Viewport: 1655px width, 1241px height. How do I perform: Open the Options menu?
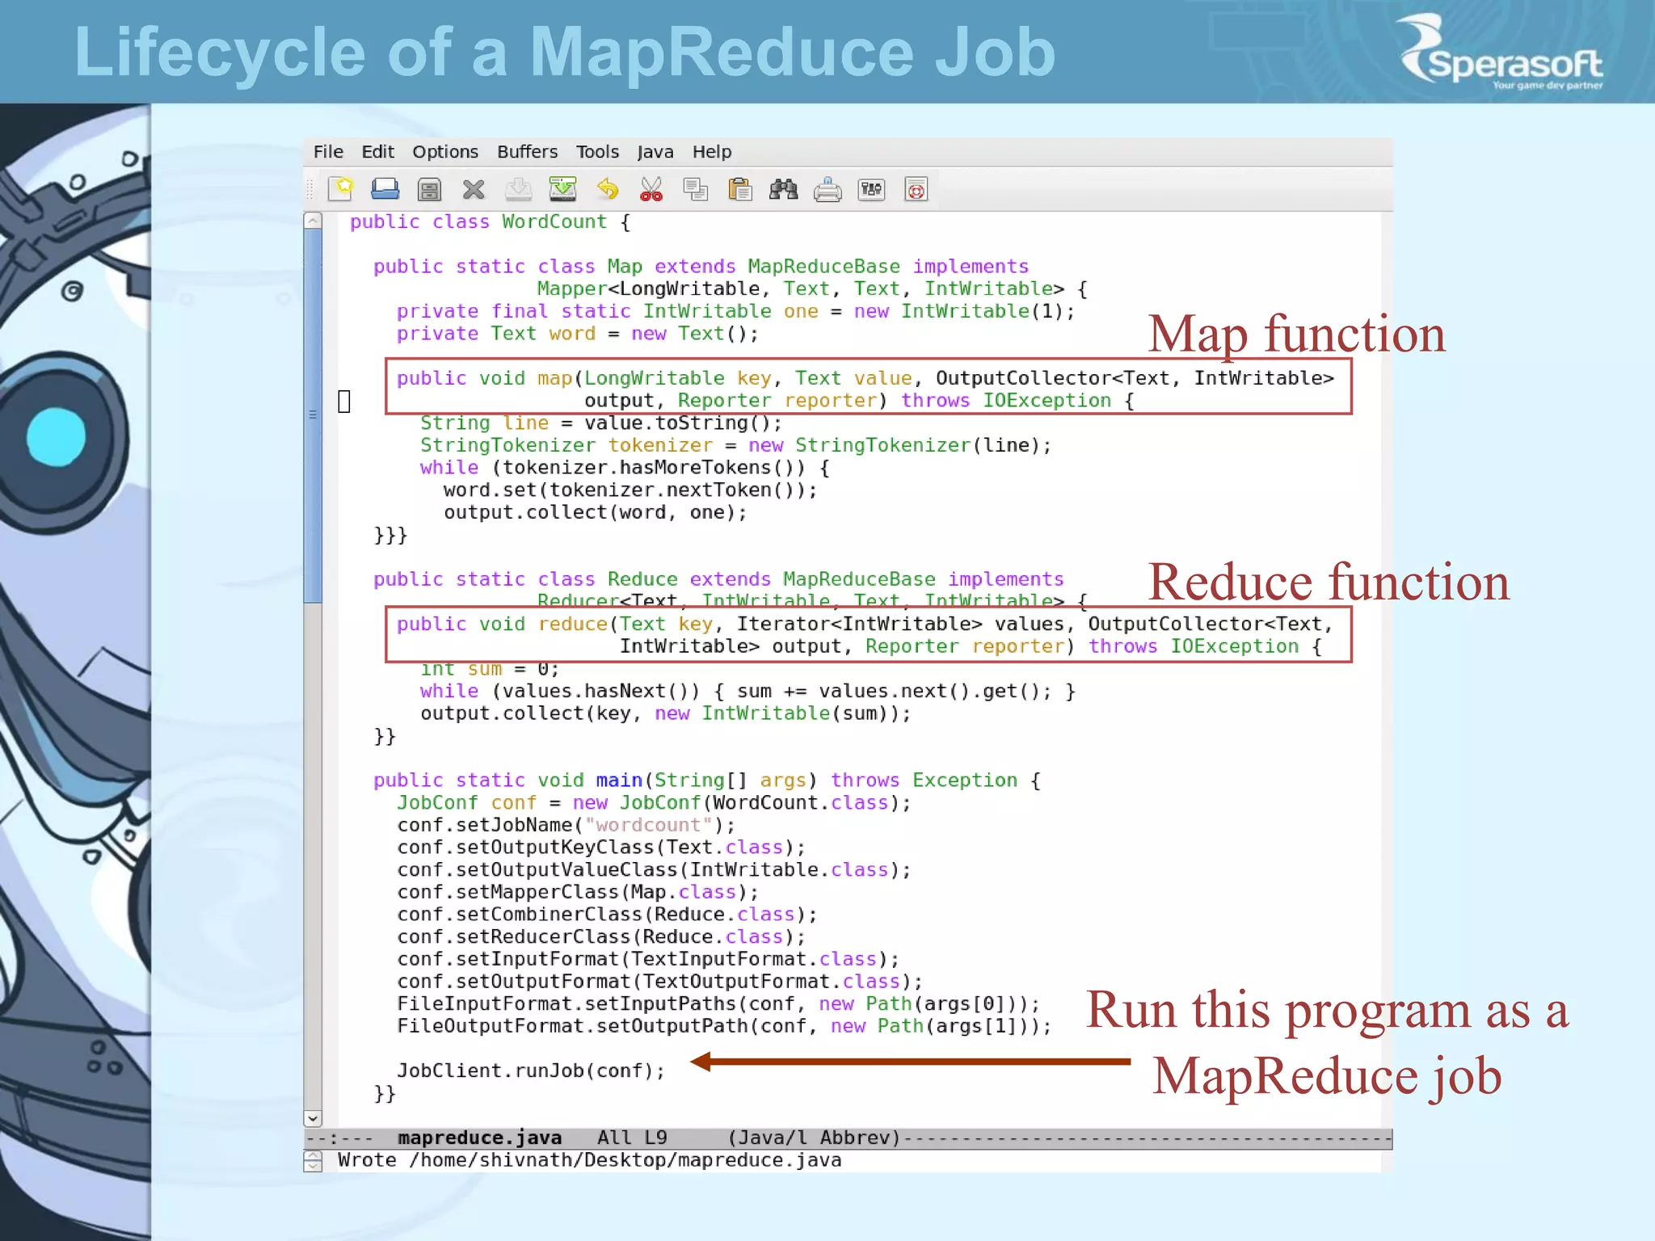[x=445, y=152]
